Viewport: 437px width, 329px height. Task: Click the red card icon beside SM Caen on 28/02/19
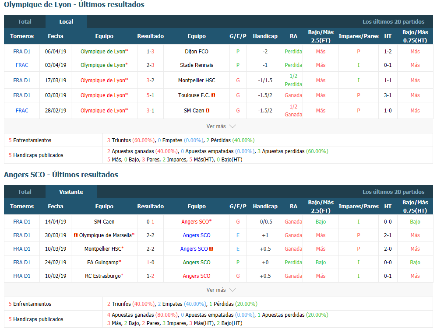tap(208, 111)
